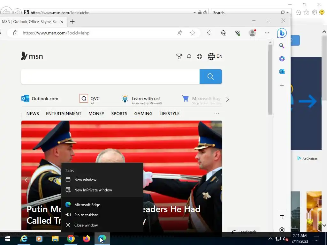The height and width of the screenshot is (245, 327).
Task: Launch Microsoft Edge from jump list
Action: pyautogui.click(x=102, y=204)
